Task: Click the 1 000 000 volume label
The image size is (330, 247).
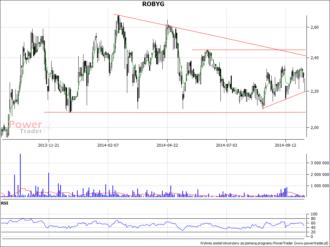Action: (x=320, y=186)
